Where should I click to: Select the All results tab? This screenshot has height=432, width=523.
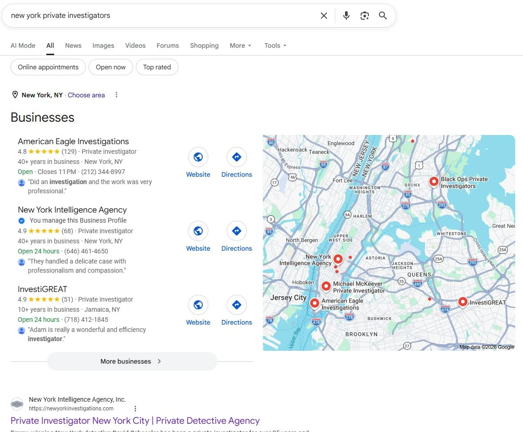tap(50, 45)
